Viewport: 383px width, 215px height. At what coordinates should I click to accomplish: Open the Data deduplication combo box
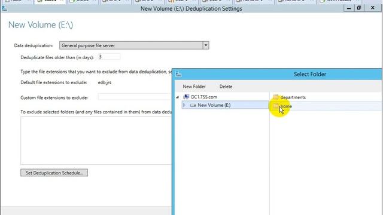[x=134, y=45]
